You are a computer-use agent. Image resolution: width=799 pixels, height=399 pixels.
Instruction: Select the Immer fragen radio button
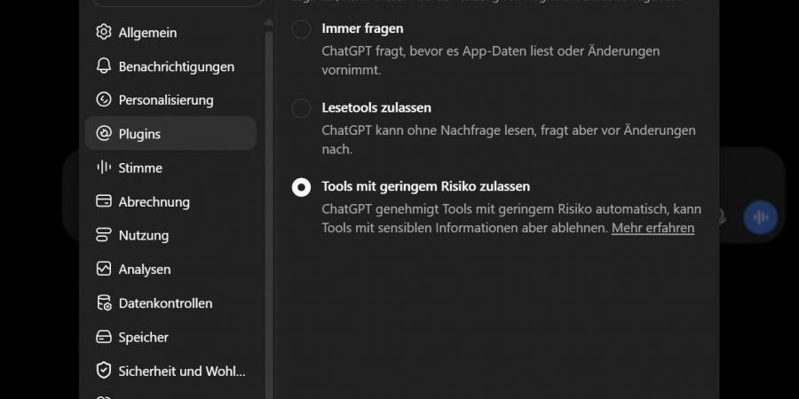pos(301,29)
